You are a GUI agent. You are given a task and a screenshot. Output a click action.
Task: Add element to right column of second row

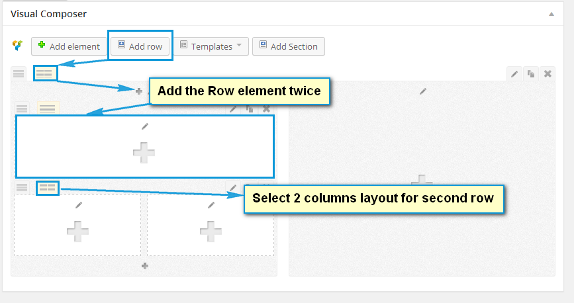[211, 232]
